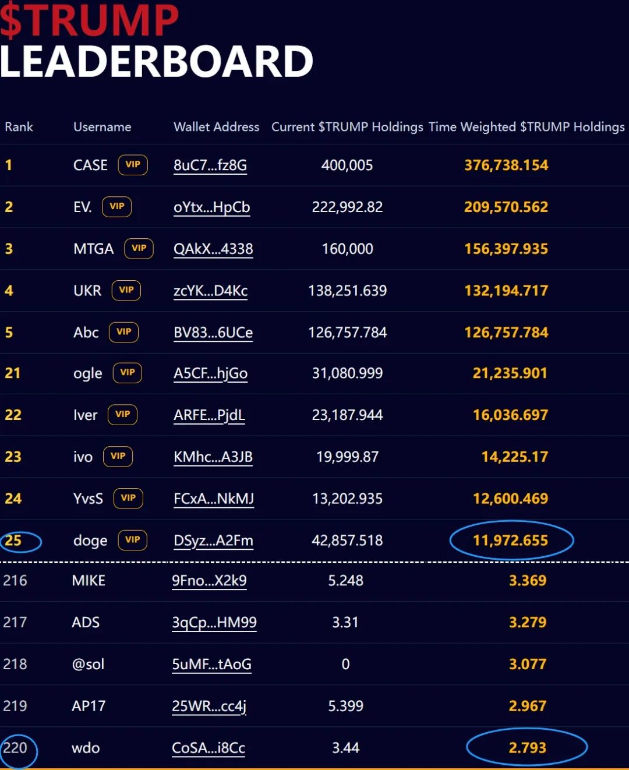Viewport: 629px width, 770px height.
Task: Click time weighted value 209,570.562
Action: tap(506, 207)
